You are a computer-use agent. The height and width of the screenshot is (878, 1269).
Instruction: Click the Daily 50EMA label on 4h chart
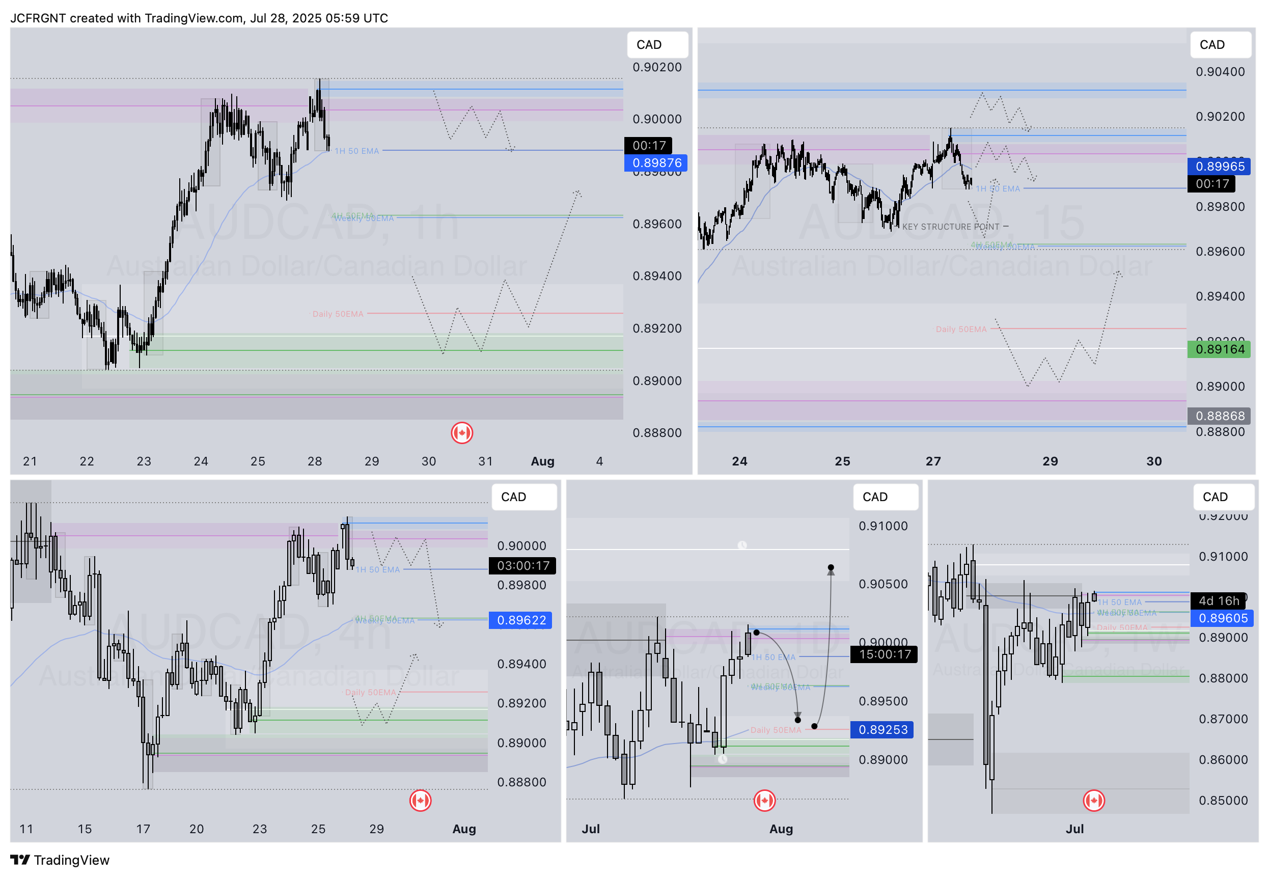(x=370, y=693)
